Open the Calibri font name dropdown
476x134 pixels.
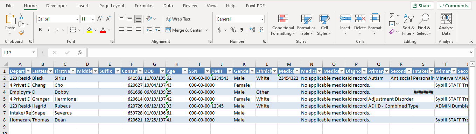(x=77, y=19)
